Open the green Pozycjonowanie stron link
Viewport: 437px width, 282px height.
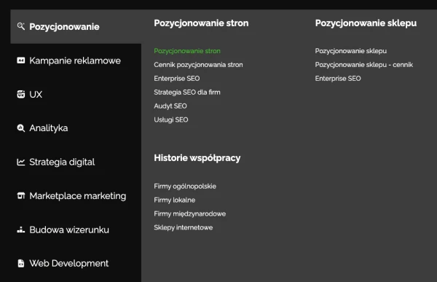tap(187, 51)
